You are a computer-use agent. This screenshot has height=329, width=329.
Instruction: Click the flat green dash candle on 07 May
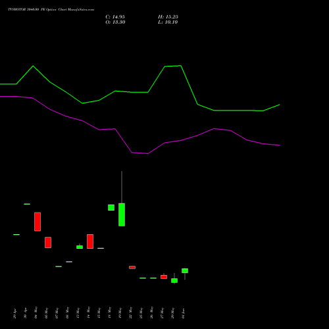59,266
